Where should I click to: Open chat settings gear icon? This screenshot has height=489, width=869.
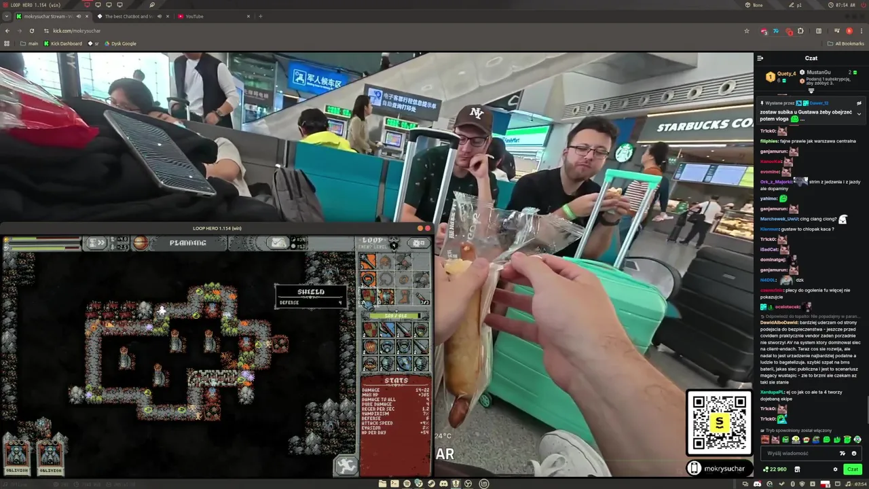tap(835, 469)
